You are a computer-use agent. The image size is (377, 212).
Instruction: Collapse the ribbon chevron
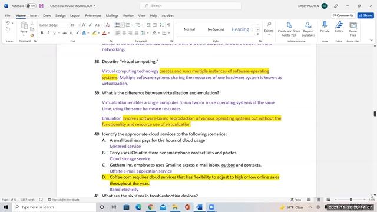pos(371,41)
